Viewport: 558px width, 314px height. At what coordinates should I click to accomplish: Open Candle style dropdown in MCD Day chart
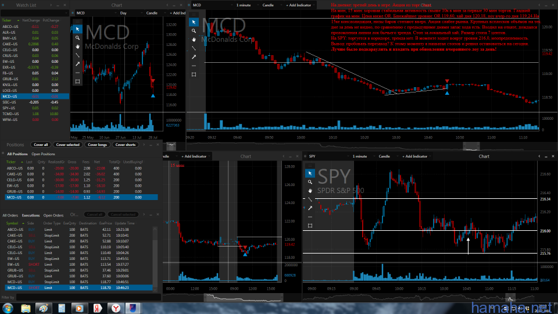tap(156, 13)
